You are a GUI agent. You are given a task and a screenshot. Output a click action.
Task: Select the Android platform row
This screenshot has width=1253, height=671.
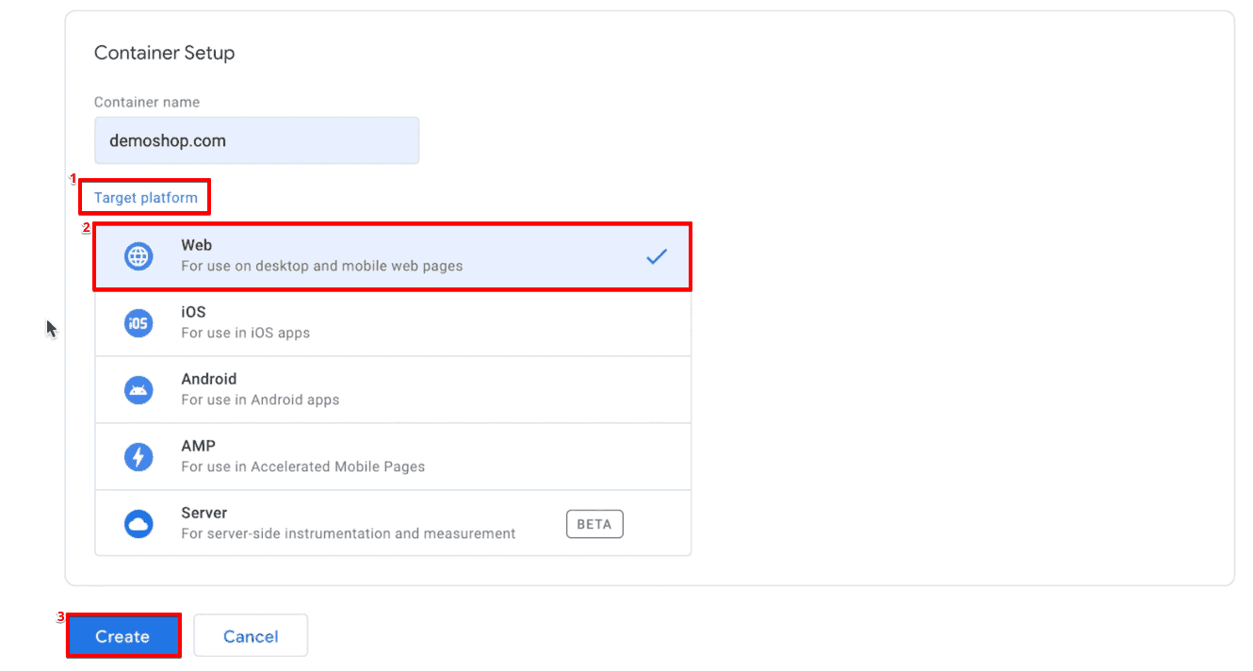point(377,389)
